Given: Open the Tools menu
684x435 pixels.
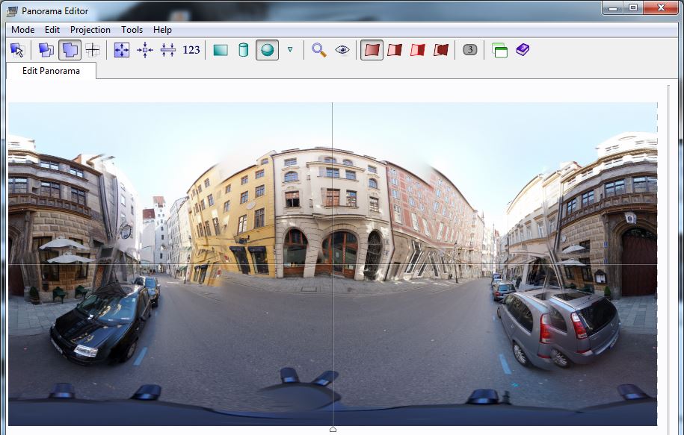Looking at the screenshot, I should pos(132,30).
